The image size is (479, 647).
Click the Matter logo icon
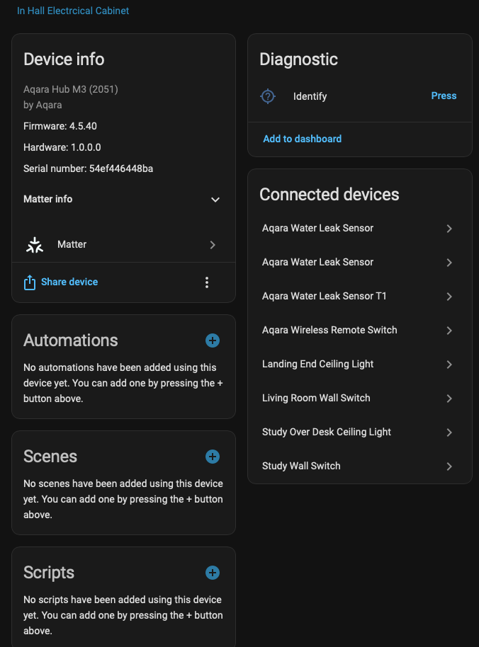tap(35, 245)
